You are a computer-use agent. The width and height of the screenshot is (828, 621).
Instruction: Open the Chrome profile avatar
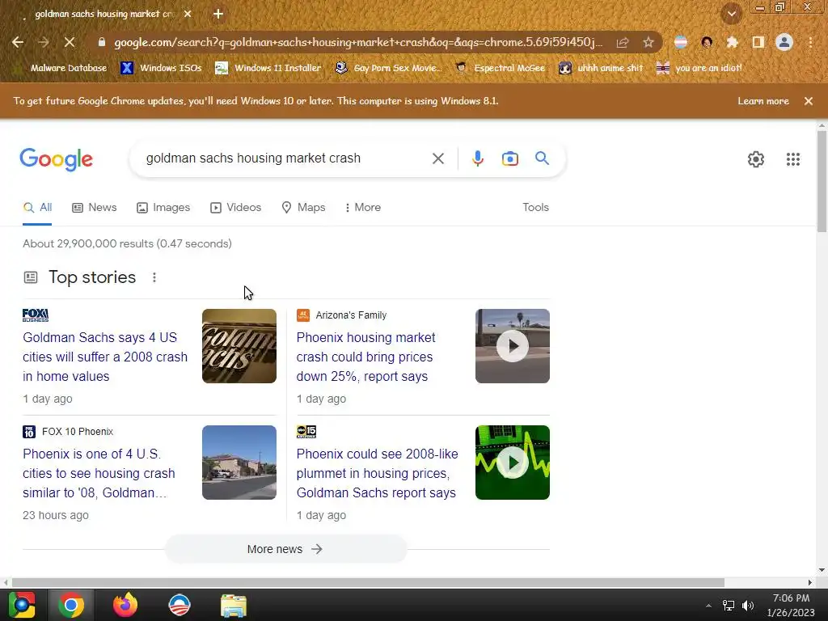[784, 42]
